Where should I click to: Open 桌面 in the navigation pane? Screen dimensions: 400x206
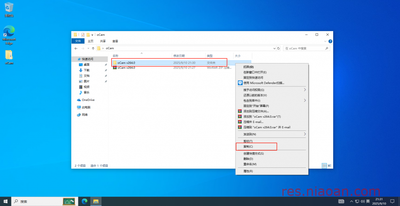(x=86, y=65)
